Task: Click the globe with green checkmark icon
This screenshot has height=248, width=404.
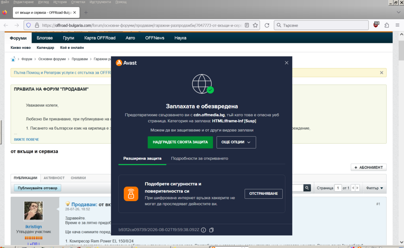Action: click(203, 84)
